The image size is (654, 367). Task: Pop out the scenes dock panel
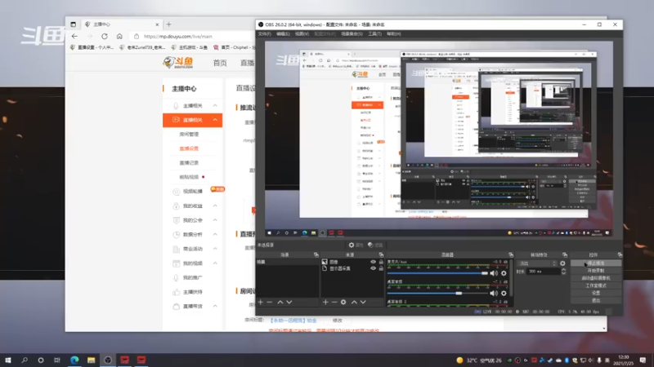316,254
